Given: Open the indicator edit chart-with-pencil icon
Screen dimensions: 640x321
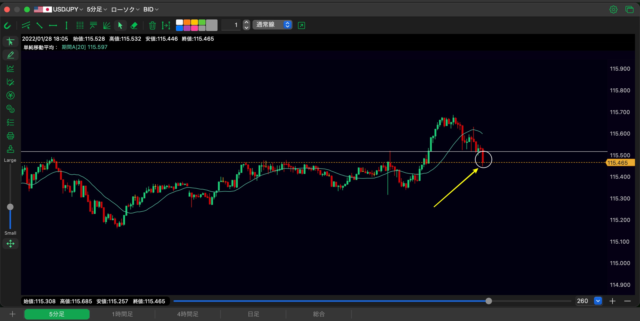Looking at the screenshot, I should 10,82.
